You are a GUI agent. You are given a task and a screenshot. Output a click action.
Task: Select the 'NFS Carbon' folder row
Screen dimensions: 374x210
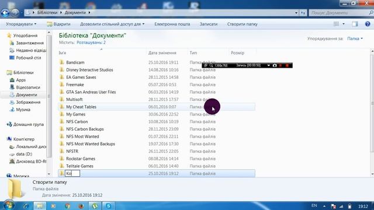pos(157,121)
